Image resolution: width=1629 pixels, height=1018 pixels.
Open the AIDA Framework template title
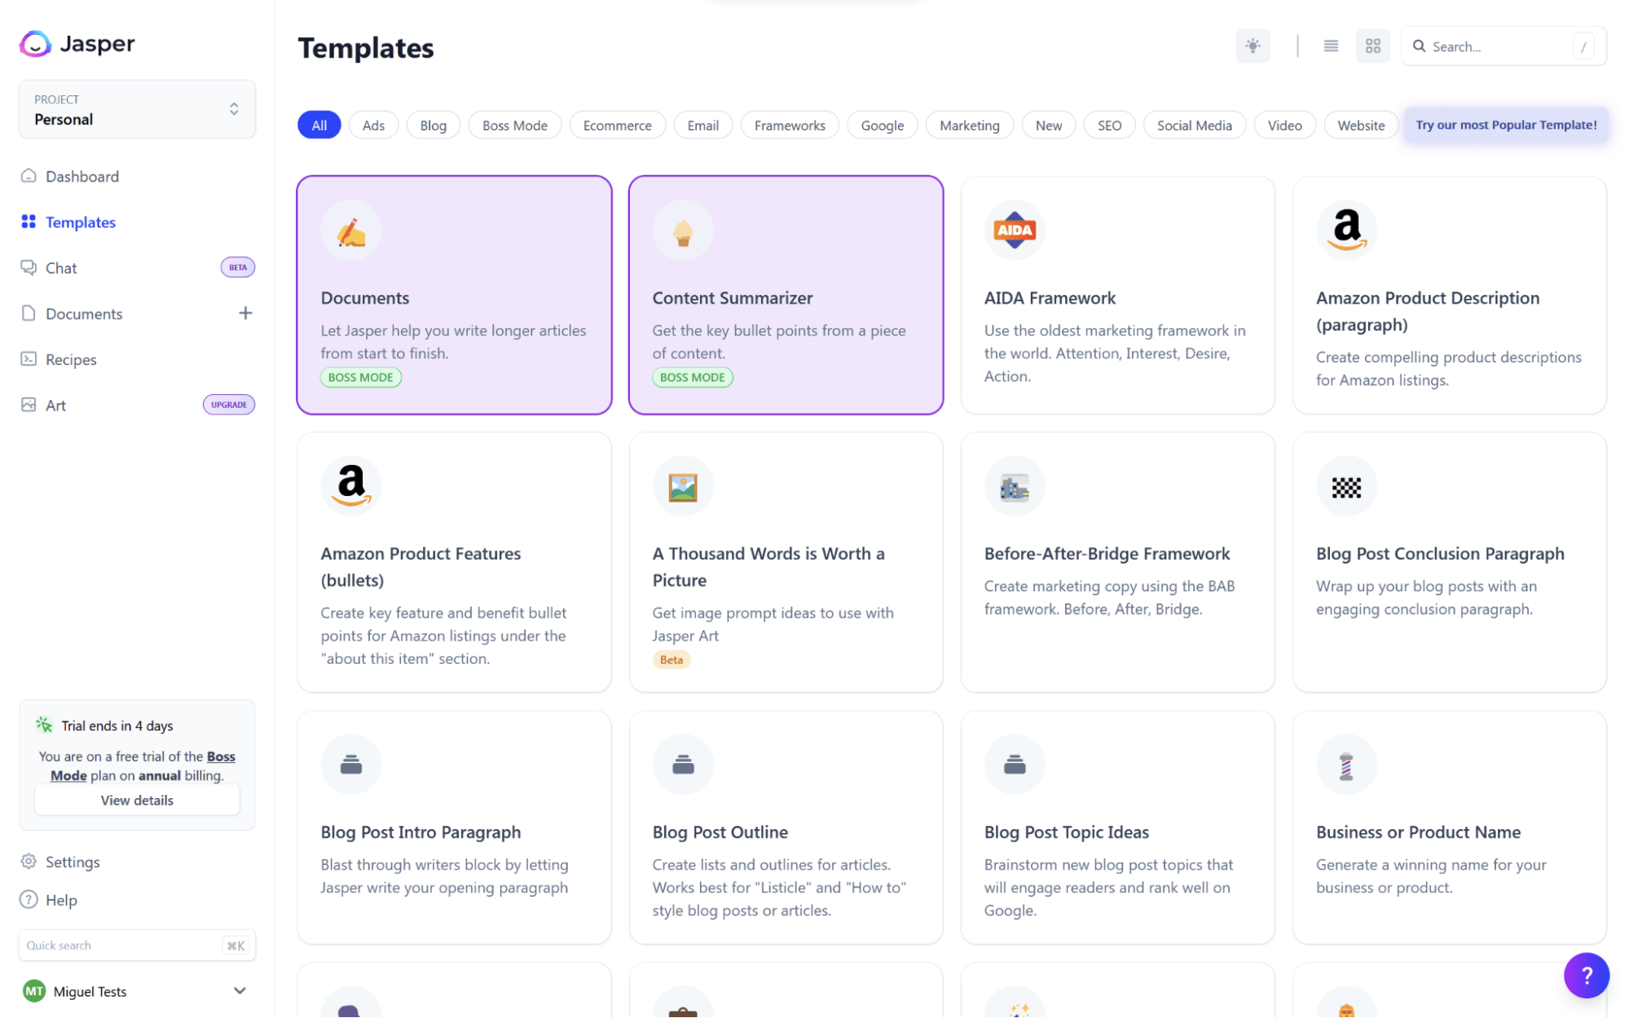click(1050, 298)
